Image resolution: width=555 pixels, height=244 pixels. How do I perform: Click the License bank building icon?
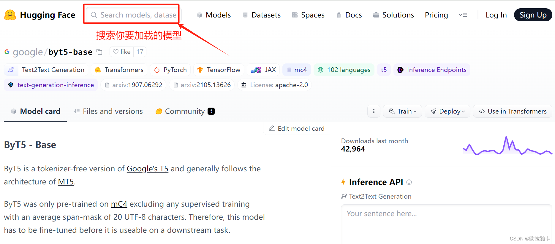pos(244,85)
